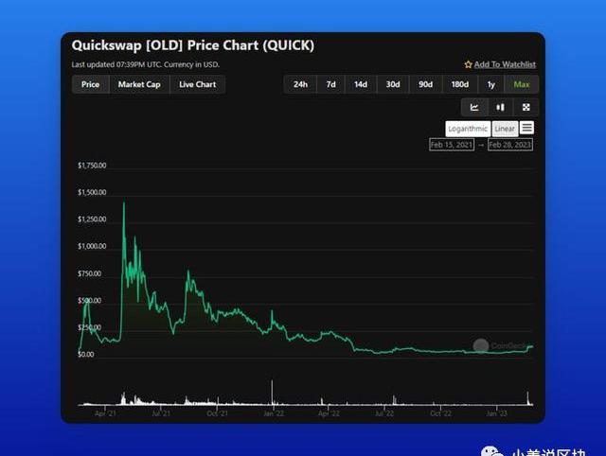Viewport: 606px width, 456px height.
Task: Click the fullscreen expand chart icon
Action: pos(526,107)
